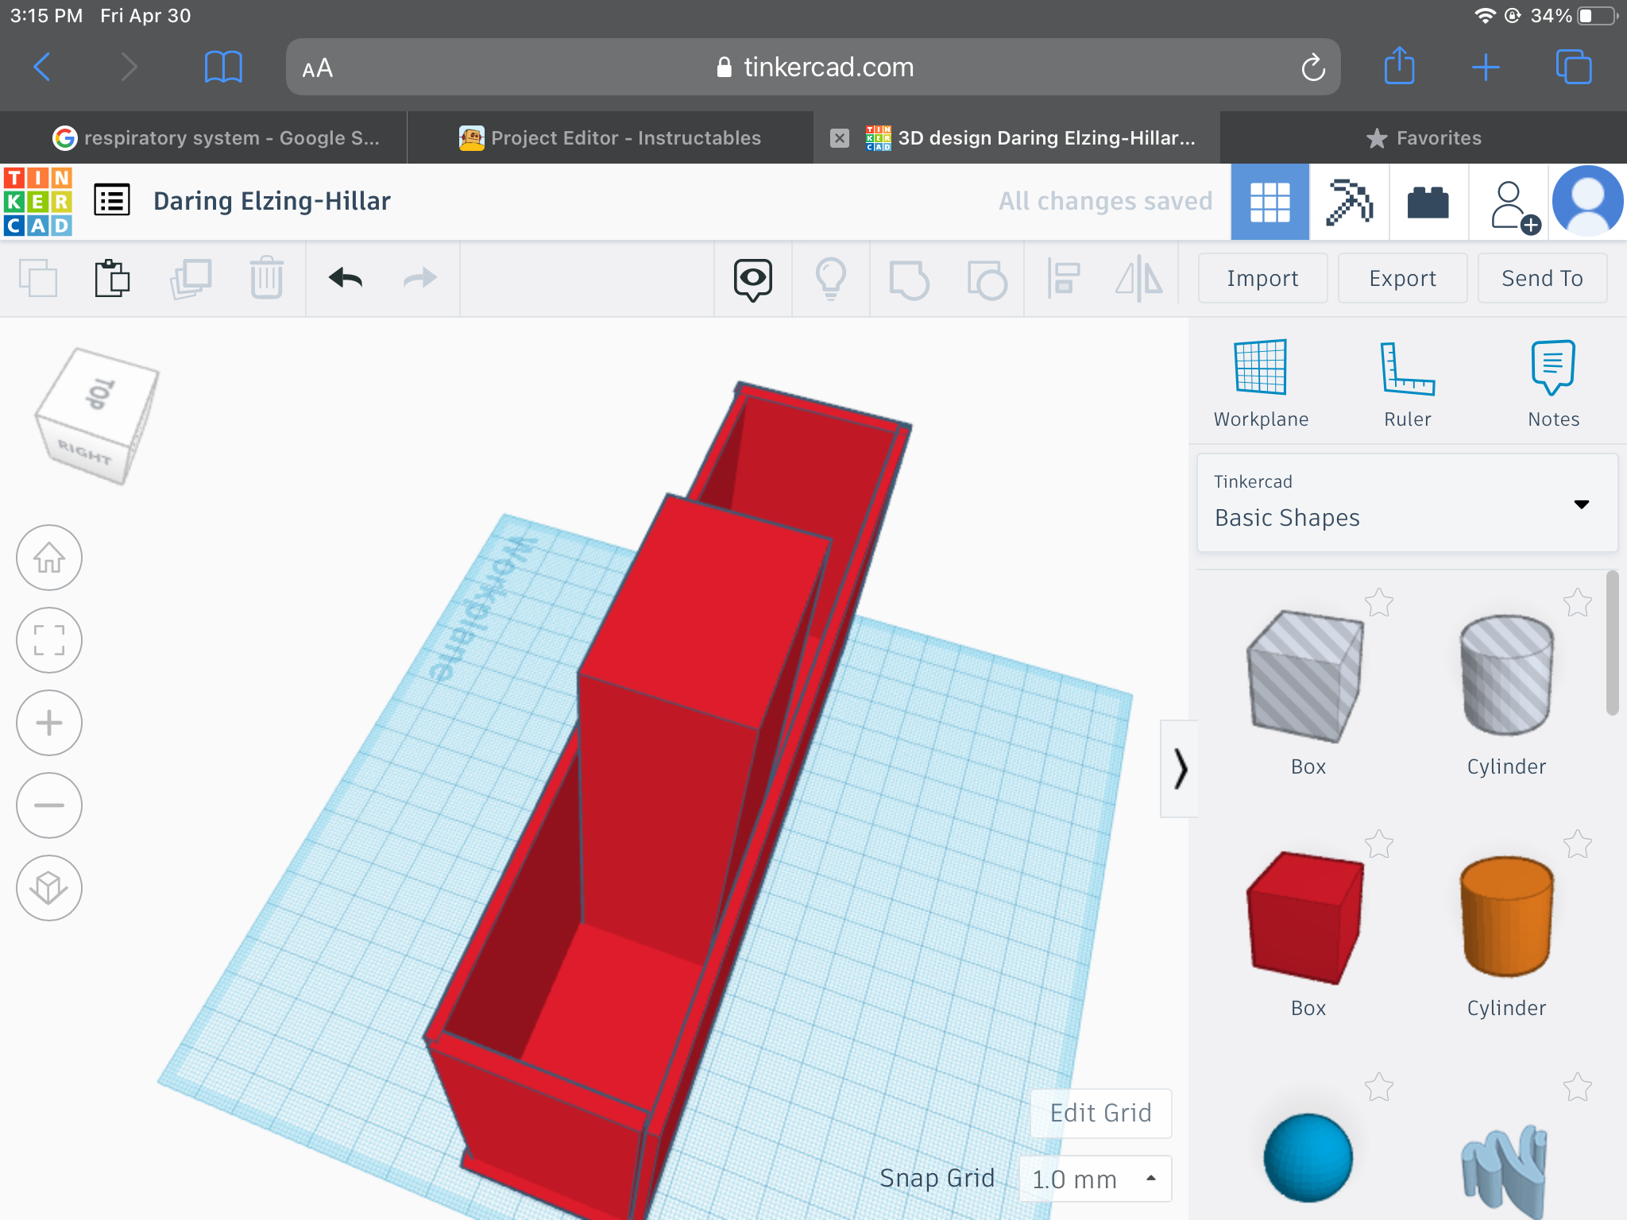The height and width of the screenshot is (1220, 1627).
Task: Fit all in view
Action: 49,640
